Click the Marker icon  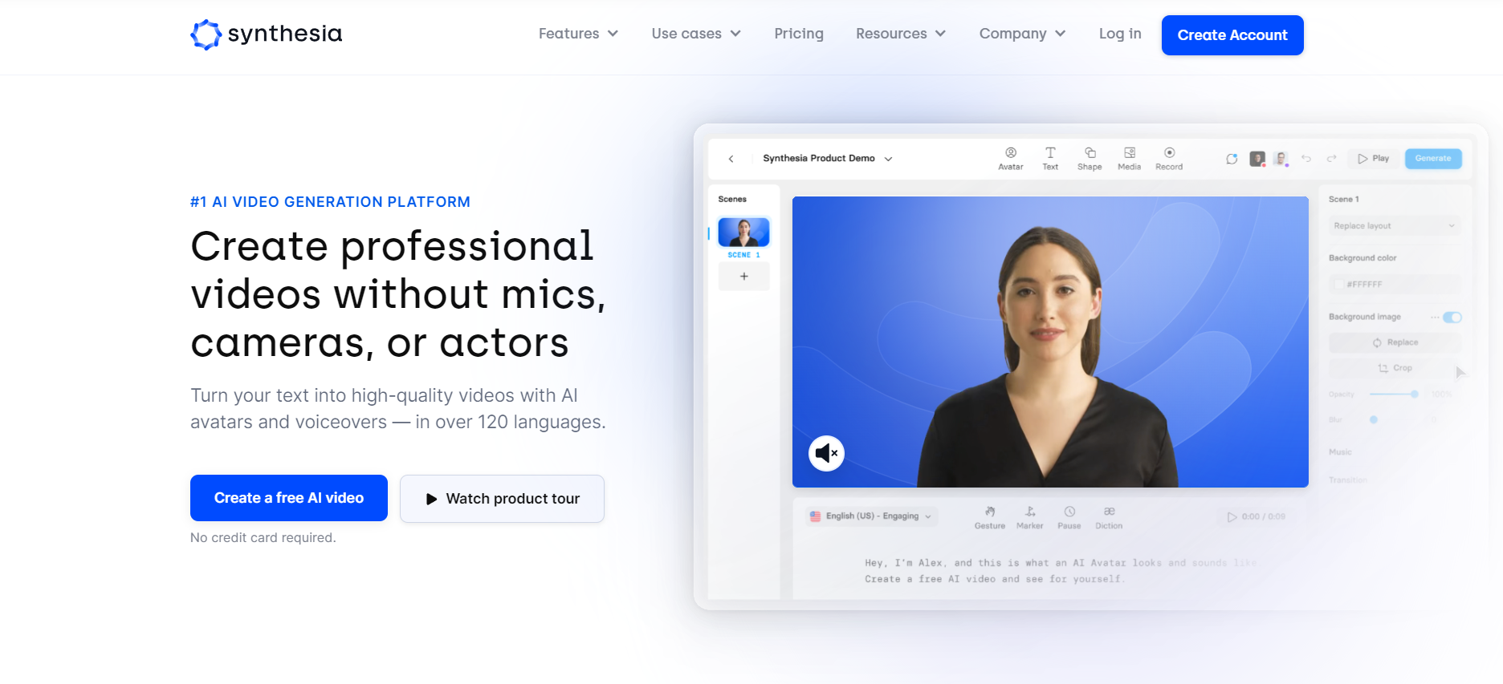(1030, 517)
